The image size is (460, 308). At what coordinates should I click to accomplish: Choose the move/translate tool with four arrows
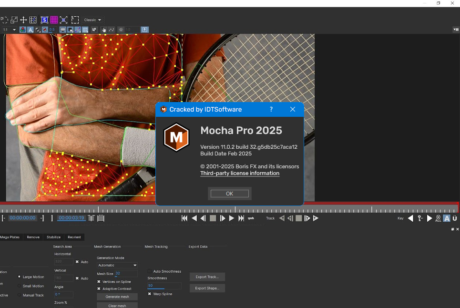[x=23, y=20]
